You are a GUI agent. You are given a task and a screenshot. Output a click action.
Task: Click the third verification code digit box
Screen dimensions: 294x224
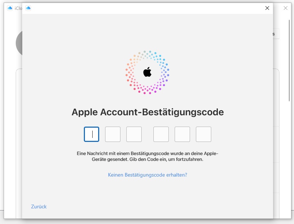click(x=134, y=134)
